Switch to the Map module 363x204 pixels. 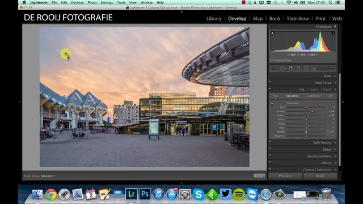tap(258, 19)
